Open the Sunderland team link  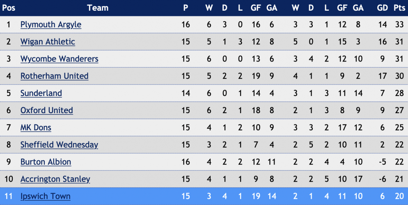coord(41,93)
